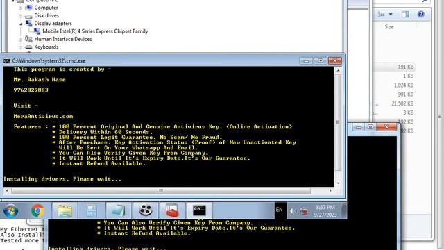Open the network tray icon

coord(304,211)
